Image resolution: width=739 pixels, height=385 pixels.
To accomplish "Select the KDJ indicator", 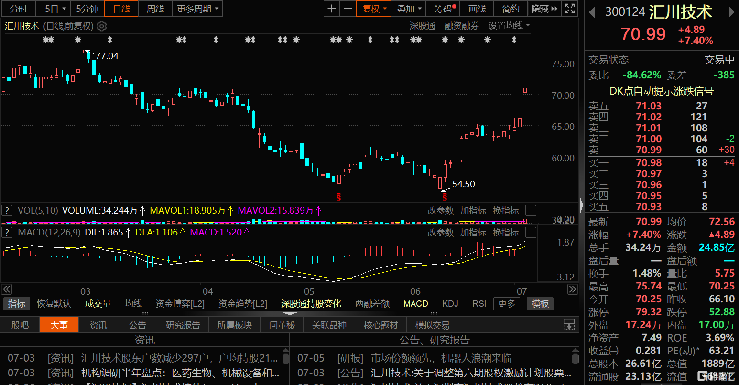I will (450, 303).
